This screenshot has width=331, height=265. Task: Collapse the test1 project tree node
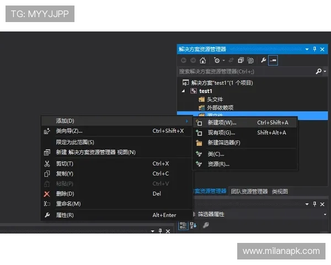coord(184,91)
